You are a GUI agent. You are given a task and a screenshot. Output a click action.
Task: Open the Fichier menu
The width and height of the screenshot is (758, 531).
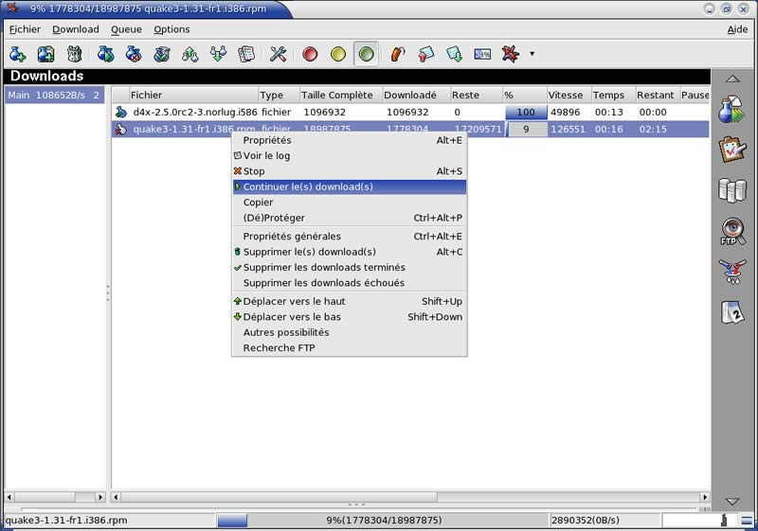pos(25,29)
